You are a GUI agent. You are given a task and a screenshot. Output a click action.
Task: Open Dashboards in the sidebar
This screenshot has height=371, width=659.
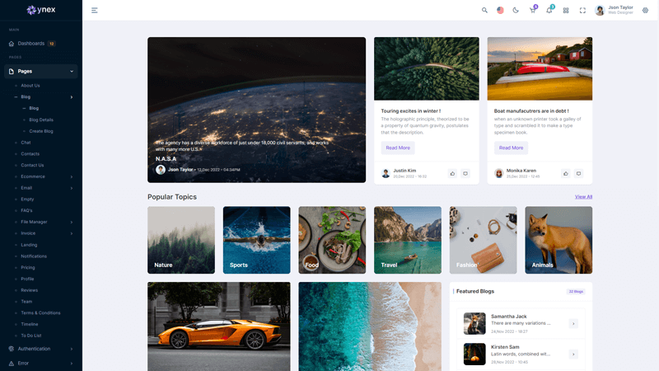click(31, 44)
